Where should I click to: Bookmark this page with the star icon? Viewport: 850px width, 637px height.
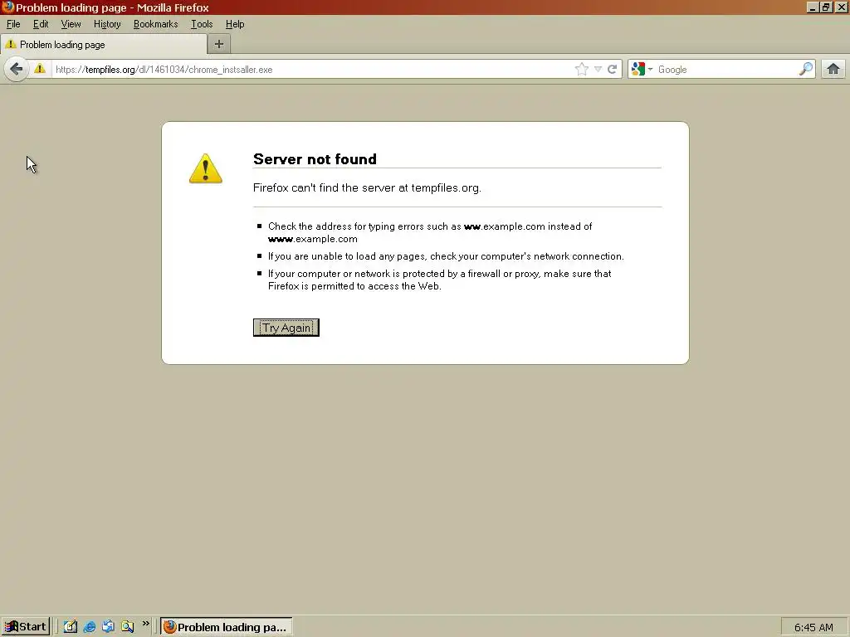[x=581, y=70]
